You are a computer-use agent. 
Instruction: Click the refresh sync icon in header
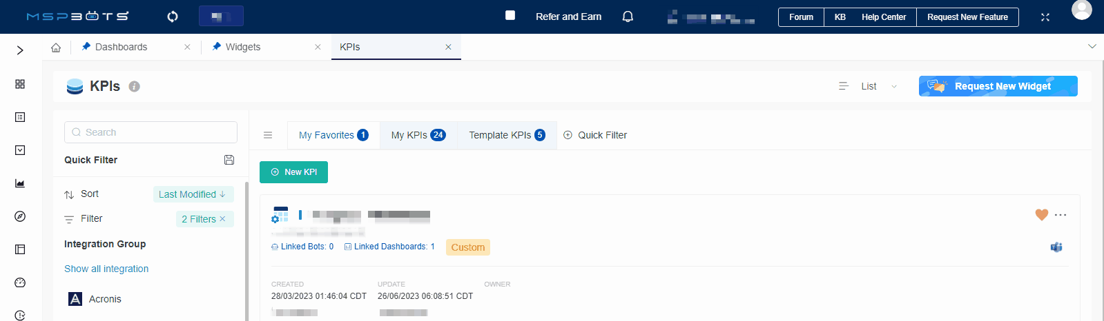click(x=173, y=17)
